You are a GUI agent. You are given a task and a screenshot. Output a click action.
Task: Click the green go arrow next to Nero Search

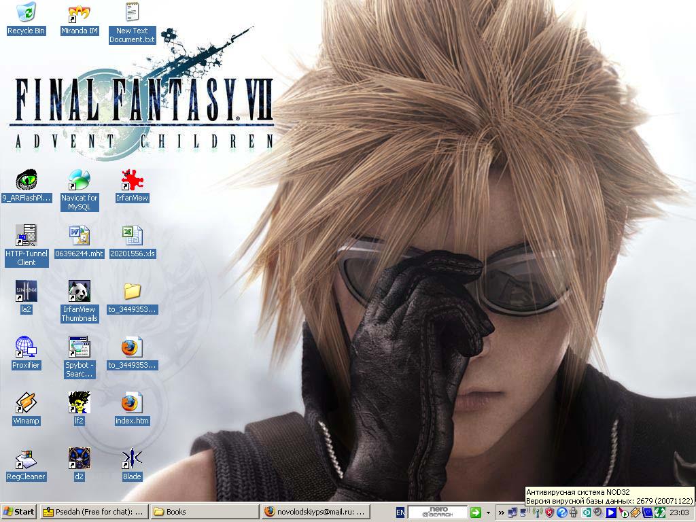(x=475, y=512)
